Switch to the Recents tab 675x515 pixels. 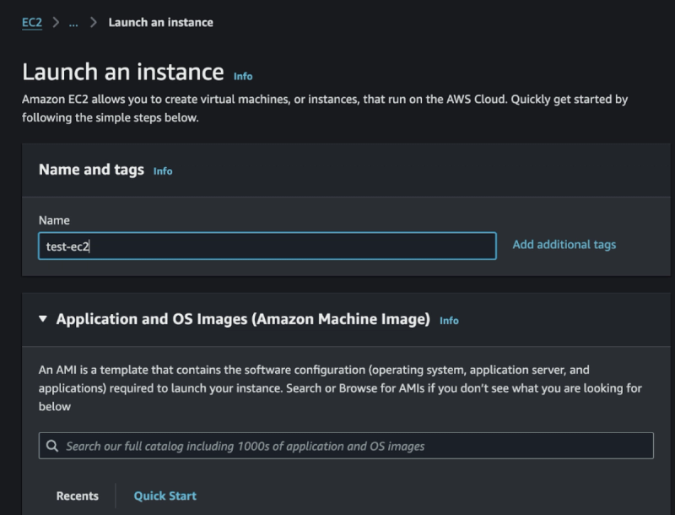(x=78, y=496)
